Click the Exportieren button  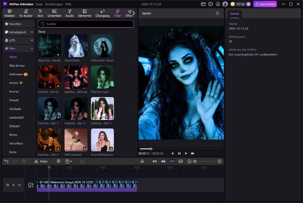tap(265, 4)
